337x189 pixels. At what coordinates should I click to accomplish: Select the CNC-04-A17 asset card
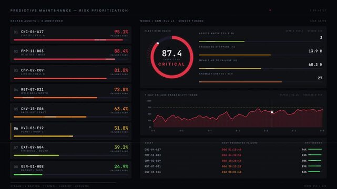[x=70, y=35]
